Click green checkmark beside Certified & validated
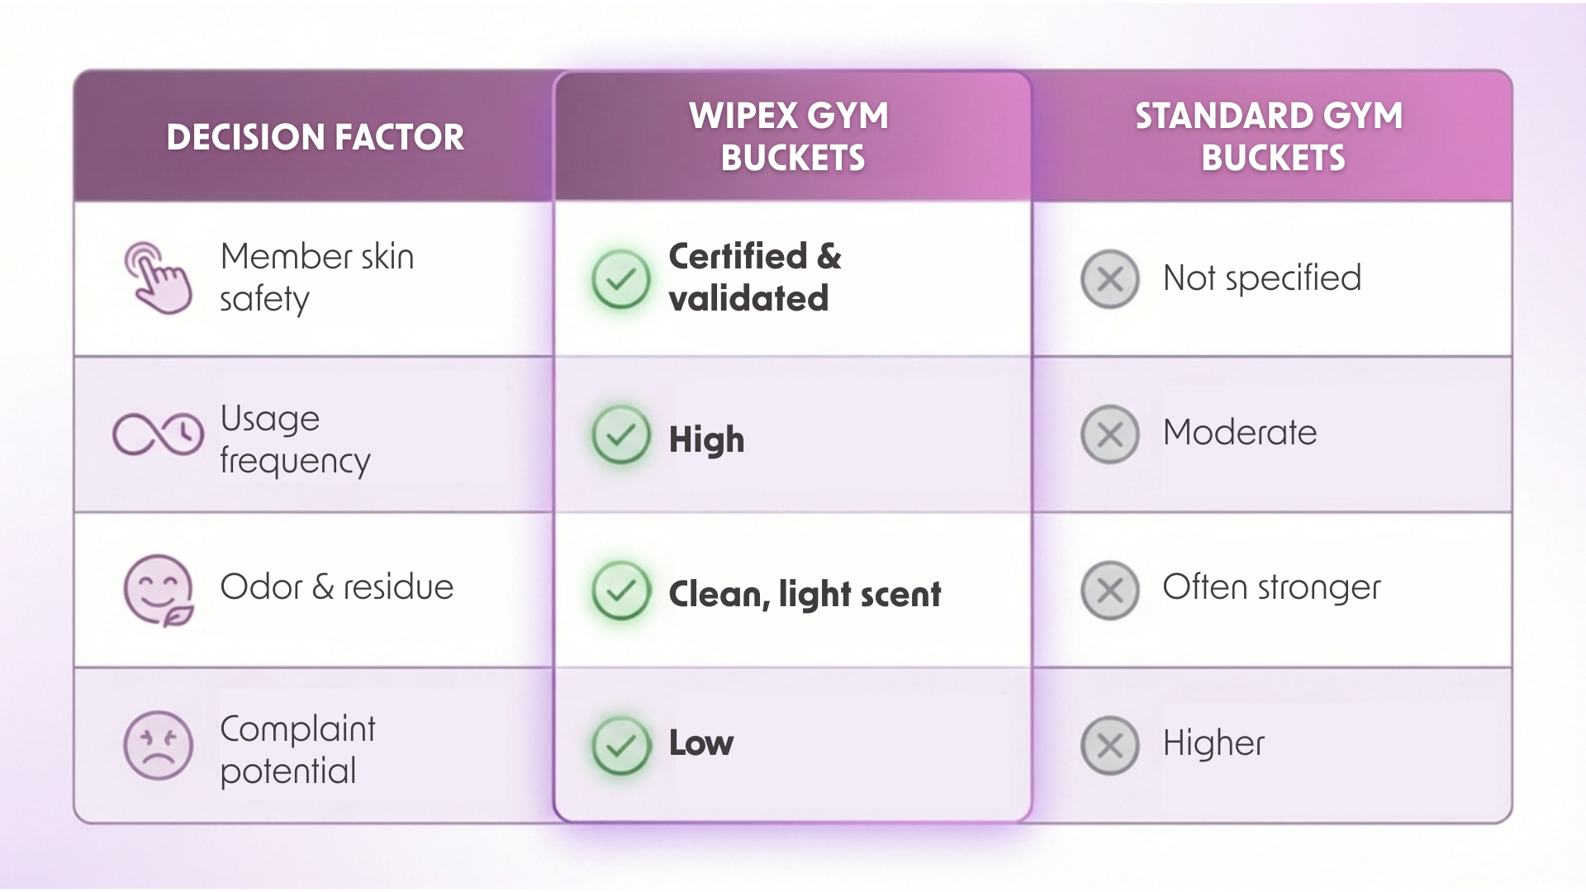This screenshot has width=1586, height=892. point(621,279)
